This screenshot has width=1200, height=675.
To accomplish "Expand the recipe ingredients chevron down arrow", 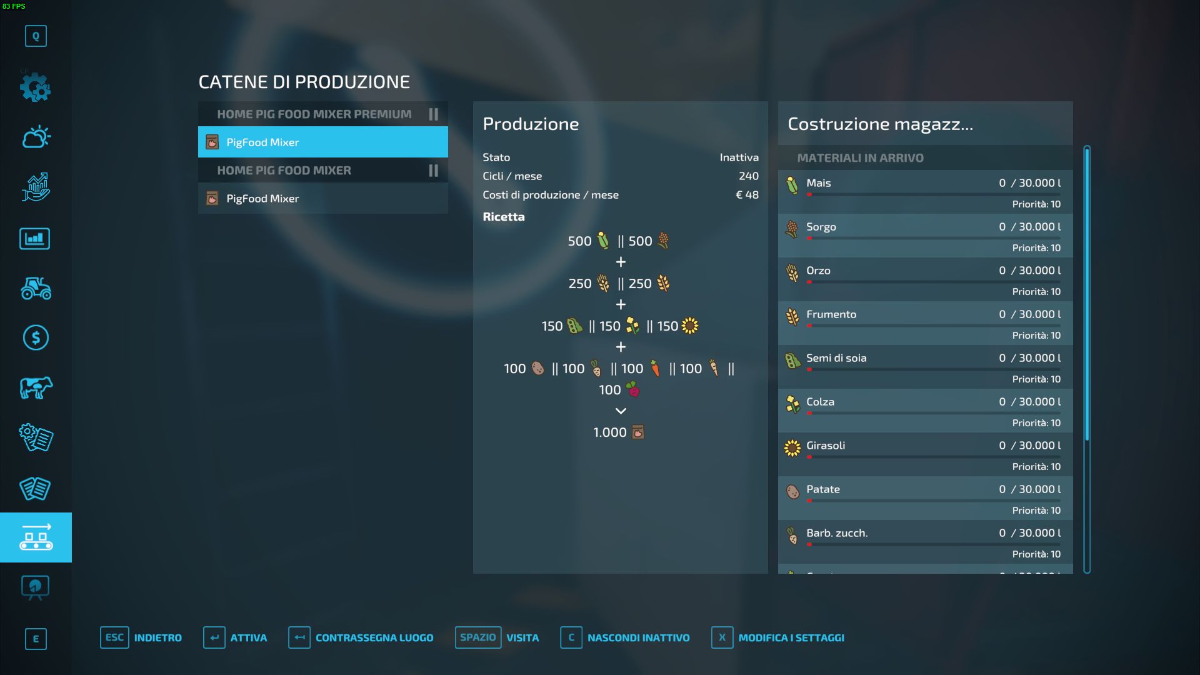I will (x=621, y=411).
